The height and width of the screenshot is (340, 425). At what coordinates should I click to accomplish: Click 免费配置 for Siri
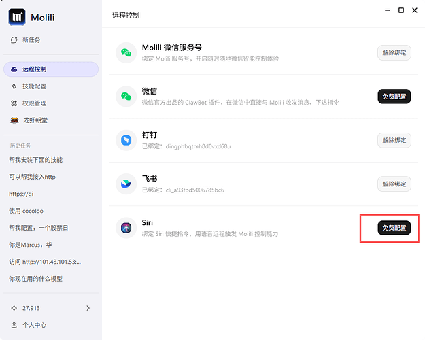394,228
